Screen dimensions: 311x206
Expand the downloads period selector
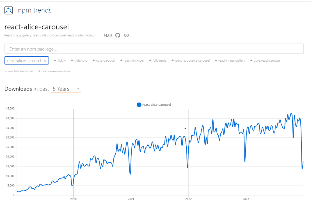66,89
